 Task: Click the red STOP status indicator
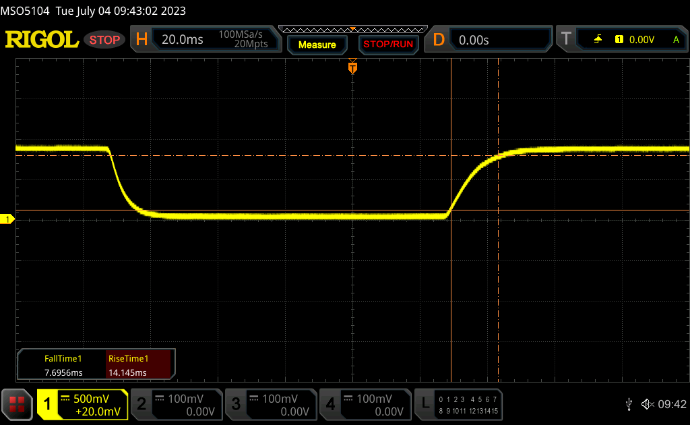[x=105, y=40]
